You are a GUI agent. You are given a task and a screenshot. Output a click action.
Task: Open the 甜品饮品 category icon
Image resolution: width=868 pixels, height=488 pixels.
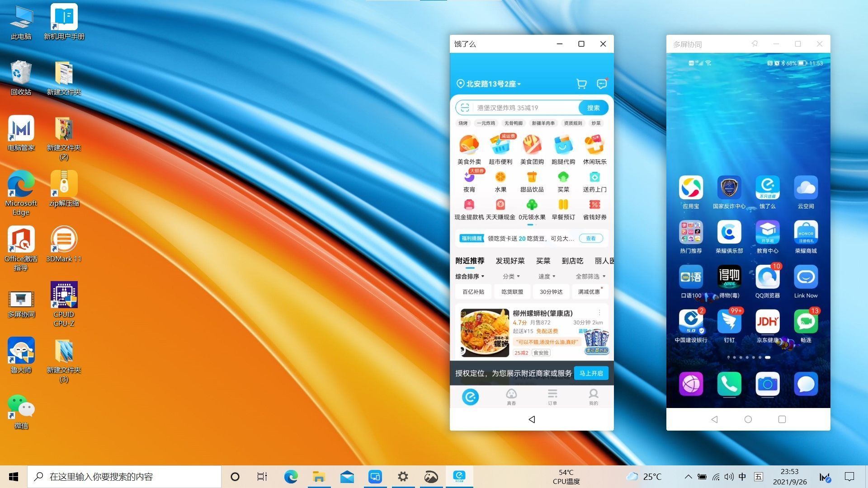click(532, 178)
